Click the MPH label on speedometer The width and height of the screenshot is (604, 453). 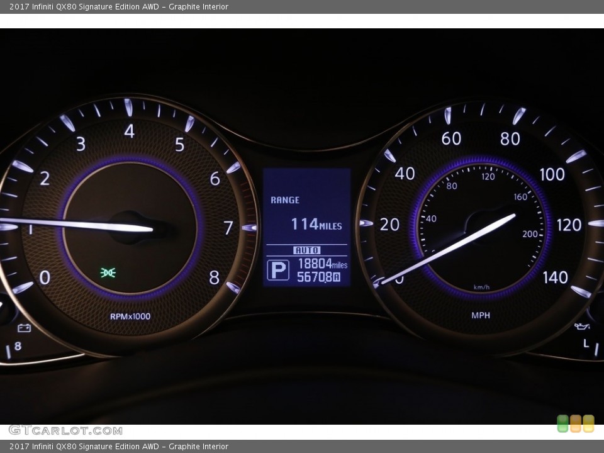pos(481,315)
